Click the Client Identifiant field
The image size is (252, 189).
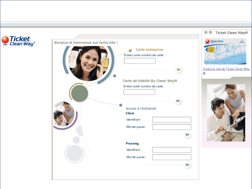[172, 120]
